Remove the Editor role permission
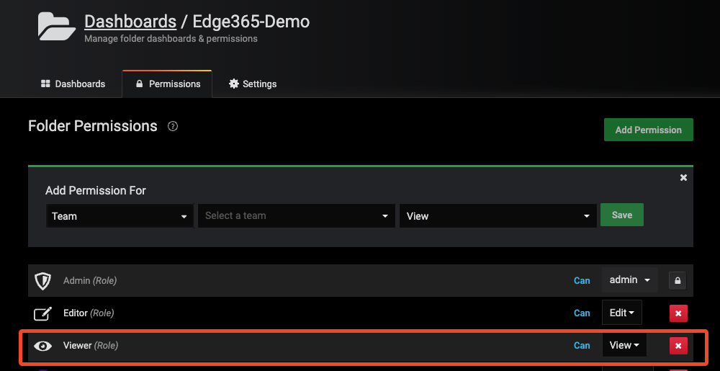 tap(678, 313)
